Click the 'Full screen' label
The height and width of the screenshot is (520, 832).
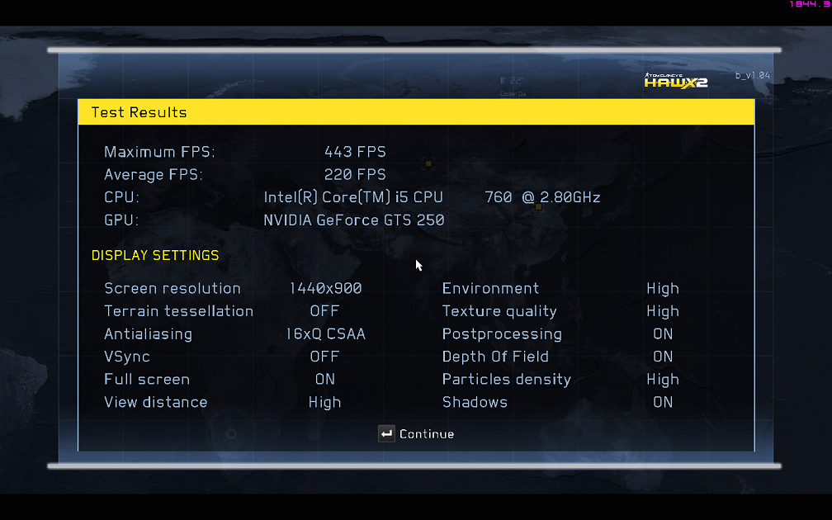point(147,380)
